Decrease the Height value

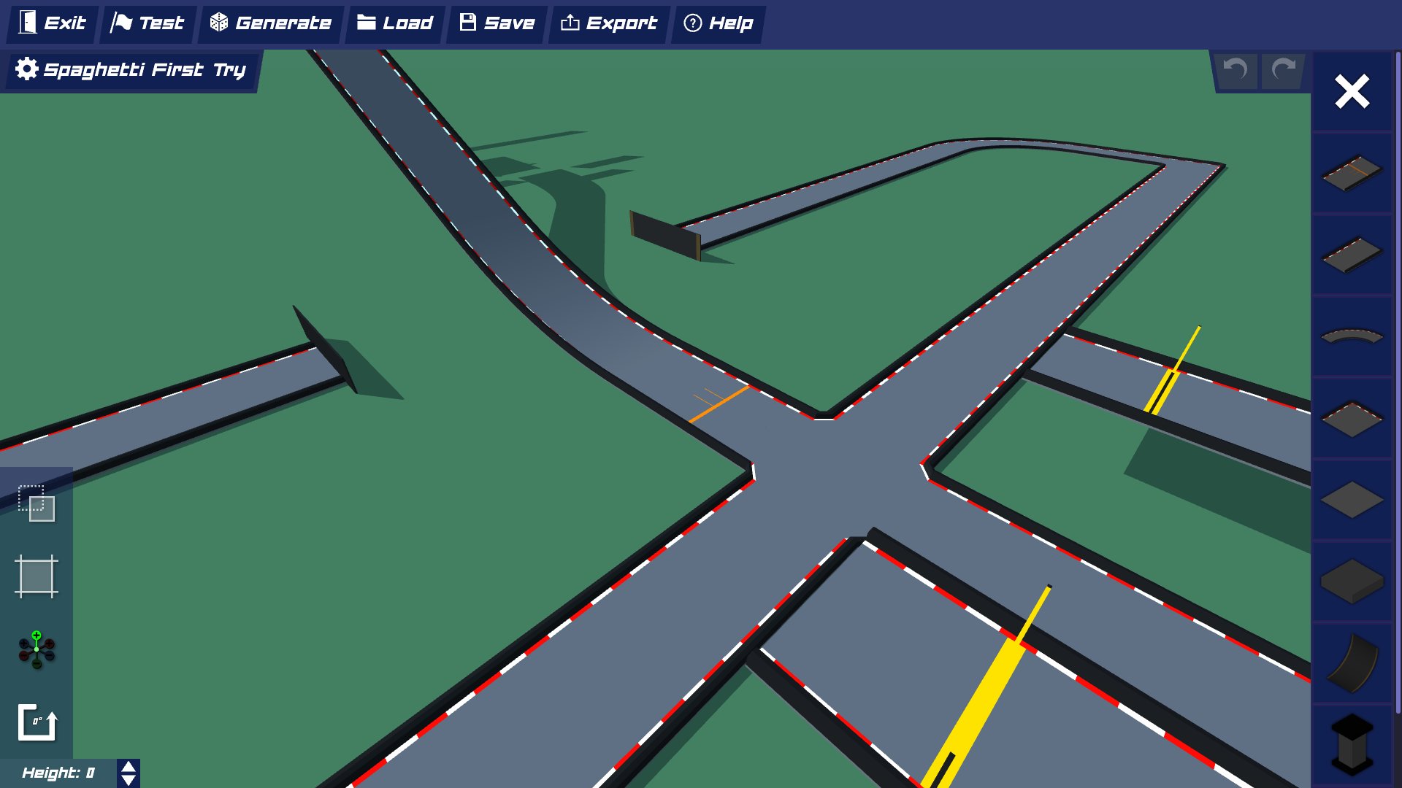pyautogui.click(x=129, y=778)
